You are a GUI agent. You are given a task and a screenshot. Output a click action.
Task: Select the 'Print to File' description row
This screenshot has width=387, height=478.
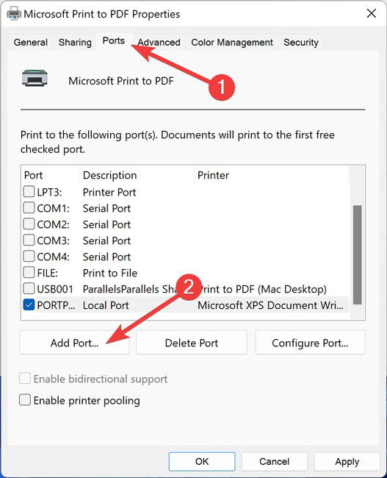(110, 273)
